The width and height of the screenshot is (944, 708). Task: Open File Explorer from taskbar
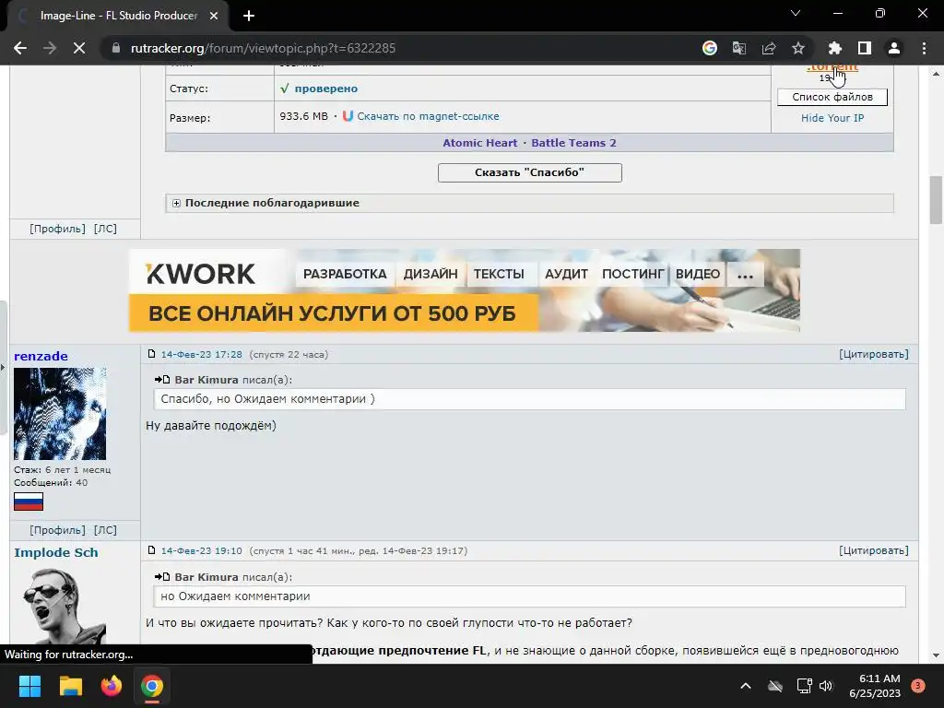70,686
